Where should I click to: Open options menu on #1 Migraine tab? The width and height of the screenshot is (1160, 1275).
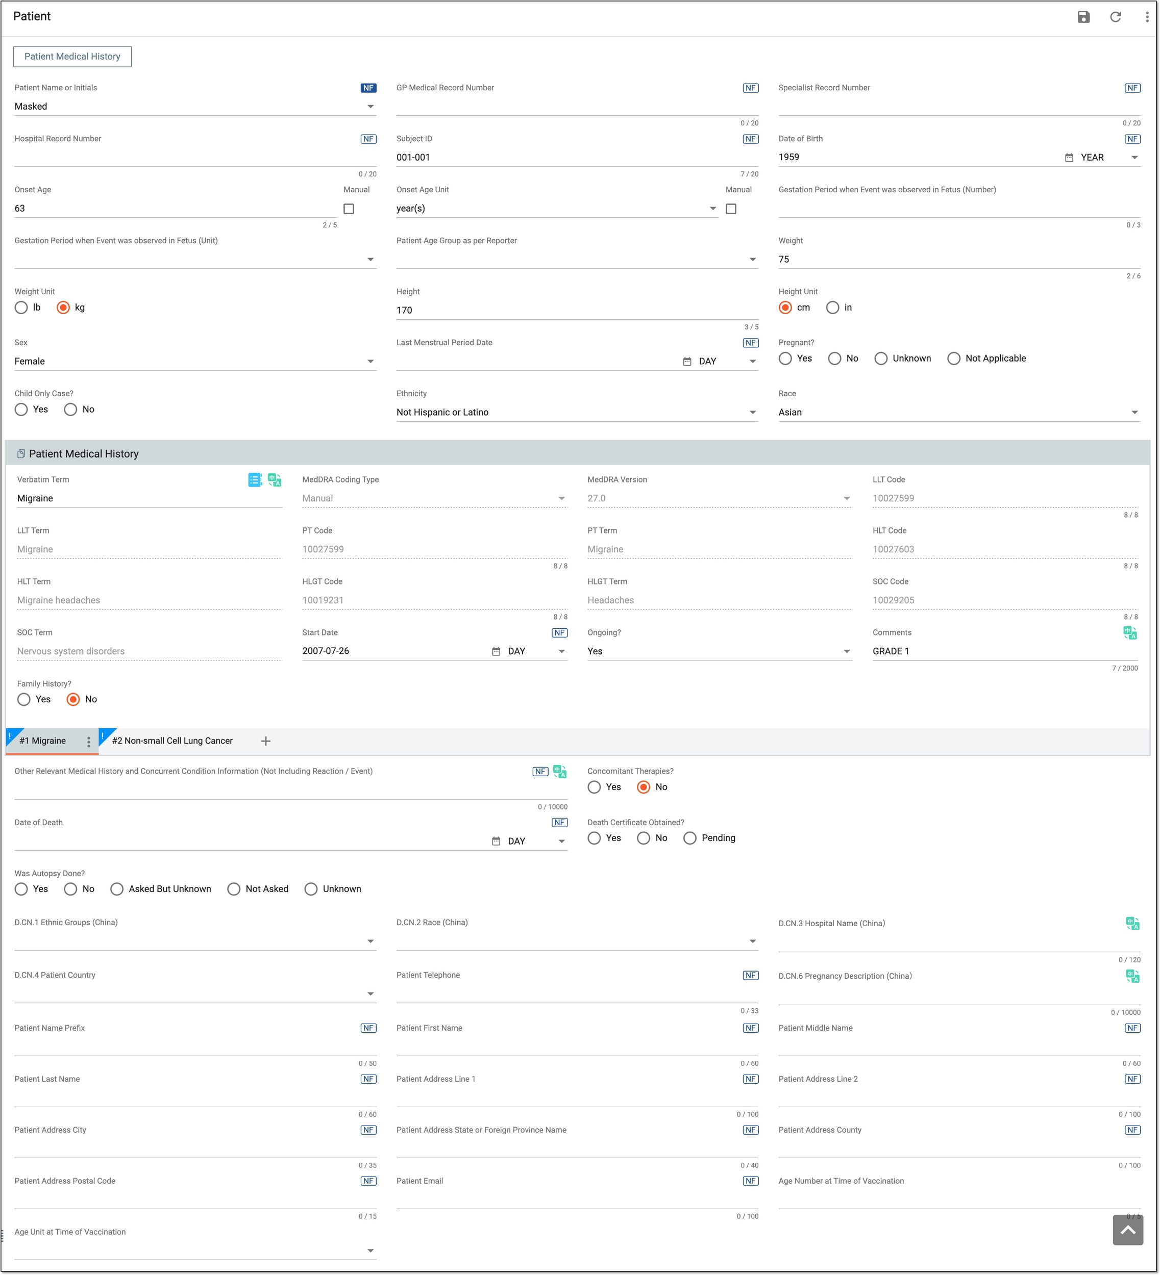89,742
